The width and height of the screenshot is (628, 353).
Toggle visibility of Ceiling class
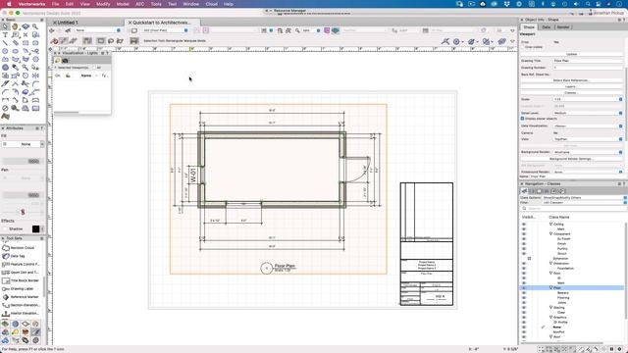[524, 225]
